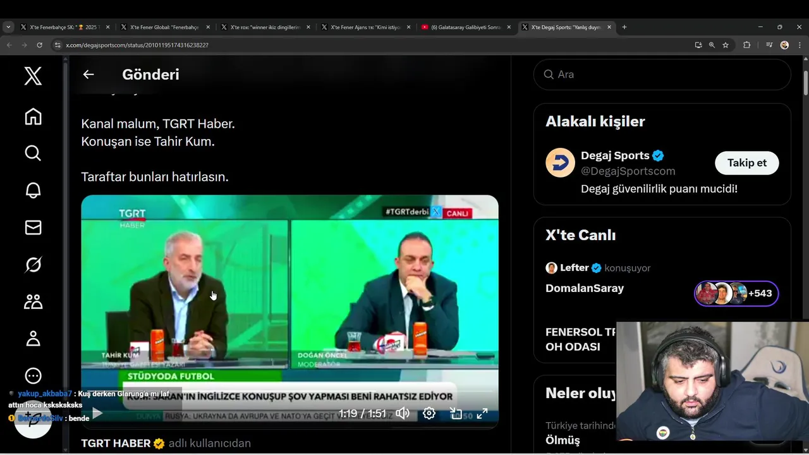The height and width of the screenshot is (455, 809).
Task: Open media controls icon in Chrome toolbar
Action: pyautogui.click(x=769, y=45)
